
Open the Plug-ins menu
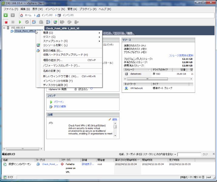(88, 9)
